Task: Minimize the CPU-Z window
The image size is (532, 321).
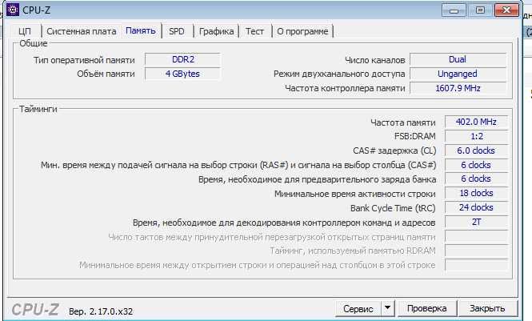Action: pos(454,10)
